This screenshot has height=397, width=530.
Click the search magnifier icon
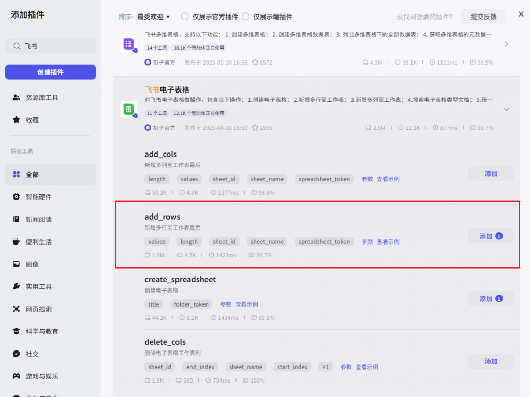[17, 46]
